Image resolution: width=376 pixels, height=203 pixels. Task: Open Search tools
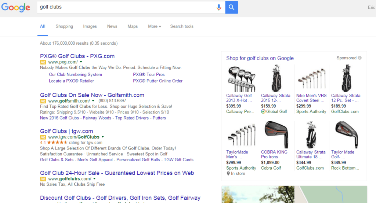coord(182,26)
